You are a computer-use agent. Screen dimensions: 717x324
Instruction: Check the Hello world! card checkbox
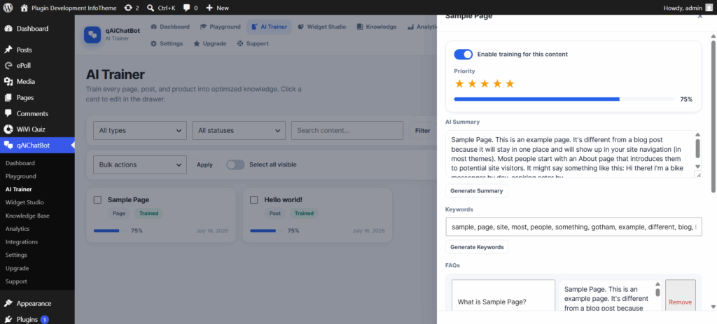tap(253, 199)
